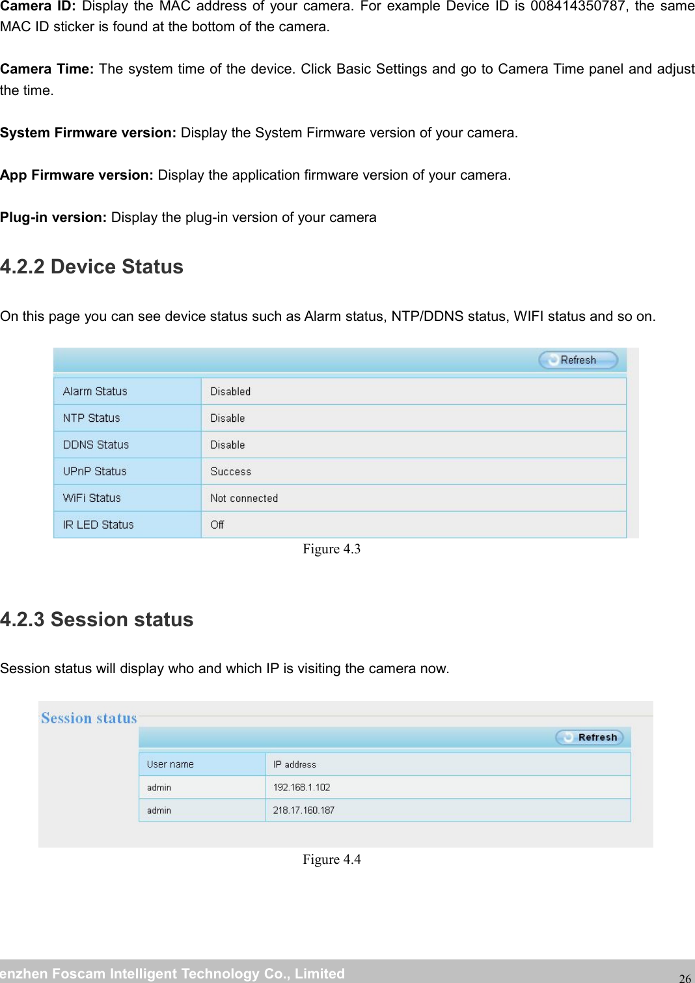
Task: Click the Refresh button in Session status panel
Action: click(590, 737)
